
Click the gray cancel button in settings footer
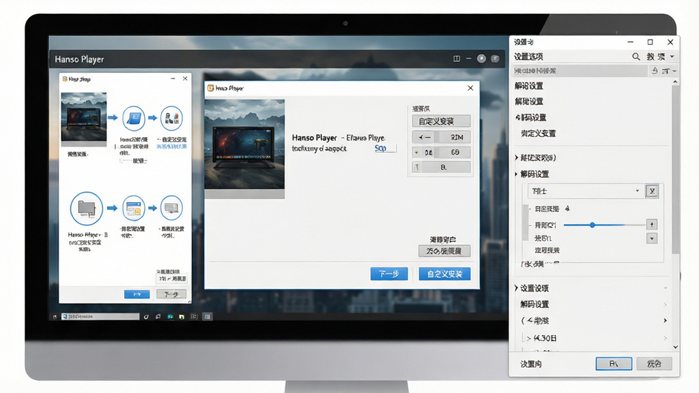coord(654,364)
